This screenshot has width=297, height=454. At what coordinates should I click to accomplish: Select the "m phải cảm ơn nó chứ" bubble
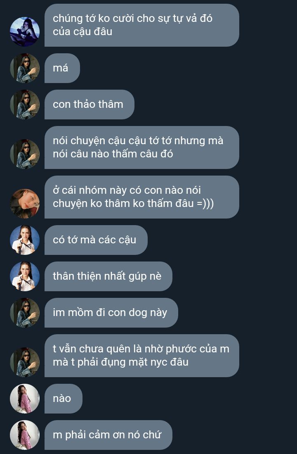coord(108,435)
